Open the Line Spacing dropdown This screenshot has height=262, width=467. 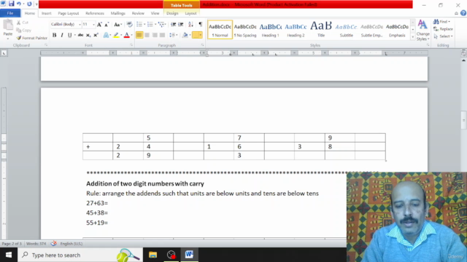tap(174, 35)
